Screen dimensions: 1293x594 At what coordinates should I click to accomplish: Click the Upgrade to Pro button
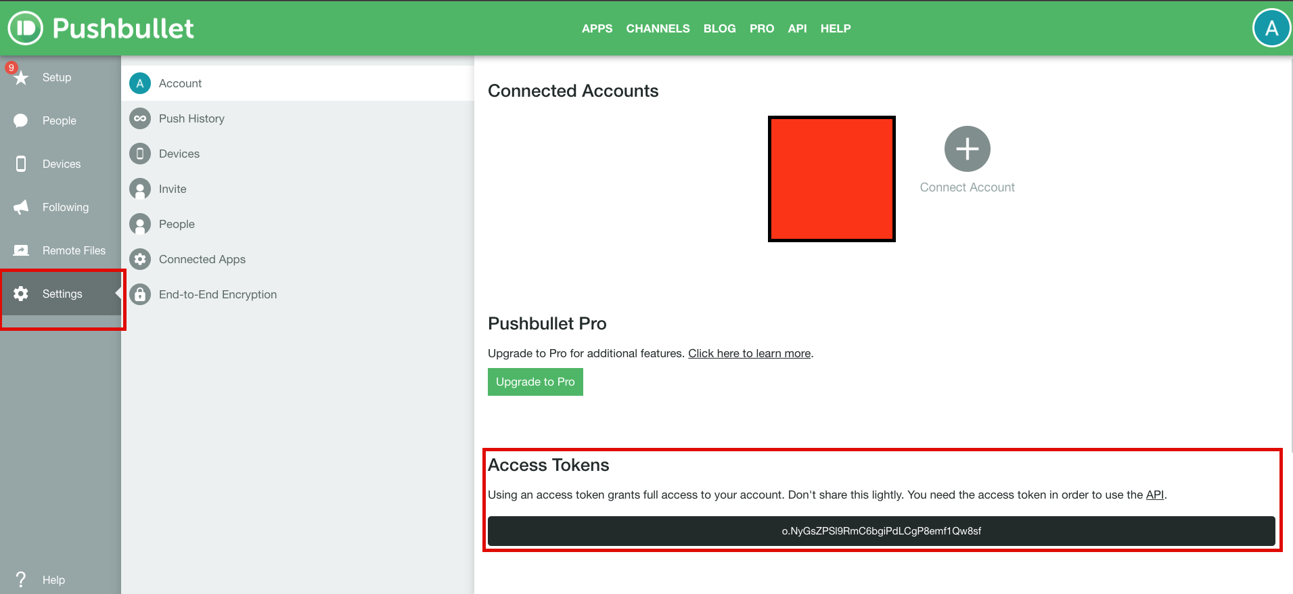(535, 382)
